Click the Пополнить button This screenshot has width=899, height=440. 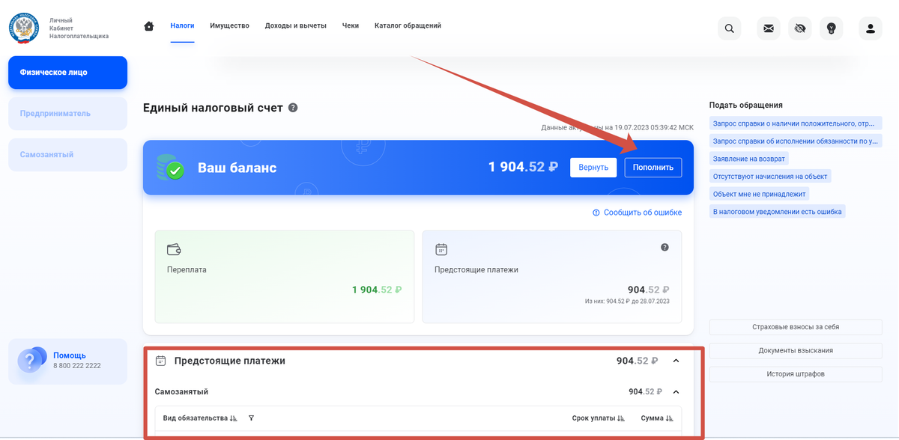653,168
